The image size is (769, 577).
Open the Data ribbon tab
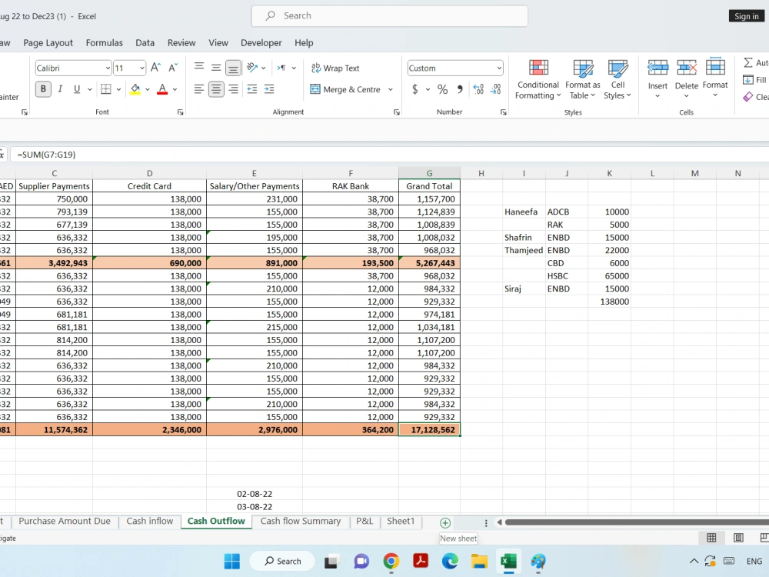145,42
